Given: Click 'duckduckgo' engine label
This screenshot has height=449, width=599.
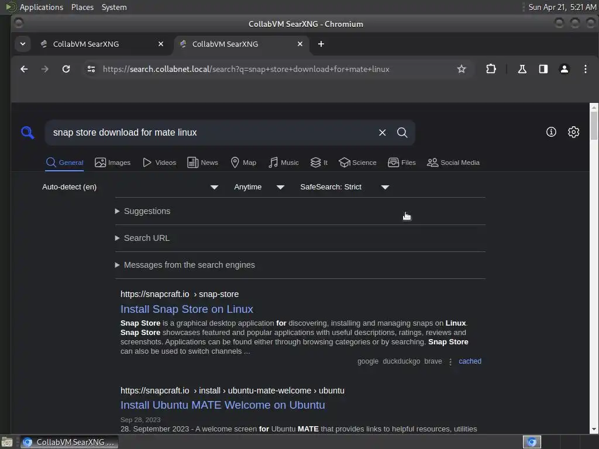Looking at the screenshot, I should (x=401, y=361).
